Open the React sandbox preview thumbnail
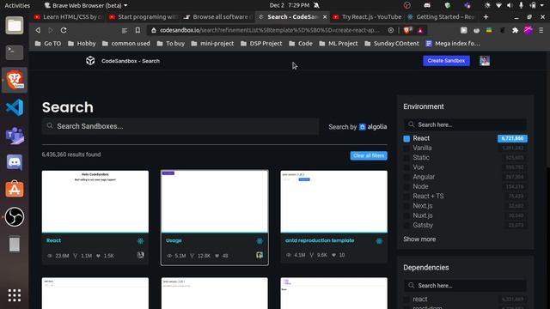The height and width of the screenshot is (309, 550). tap(95, 201)
